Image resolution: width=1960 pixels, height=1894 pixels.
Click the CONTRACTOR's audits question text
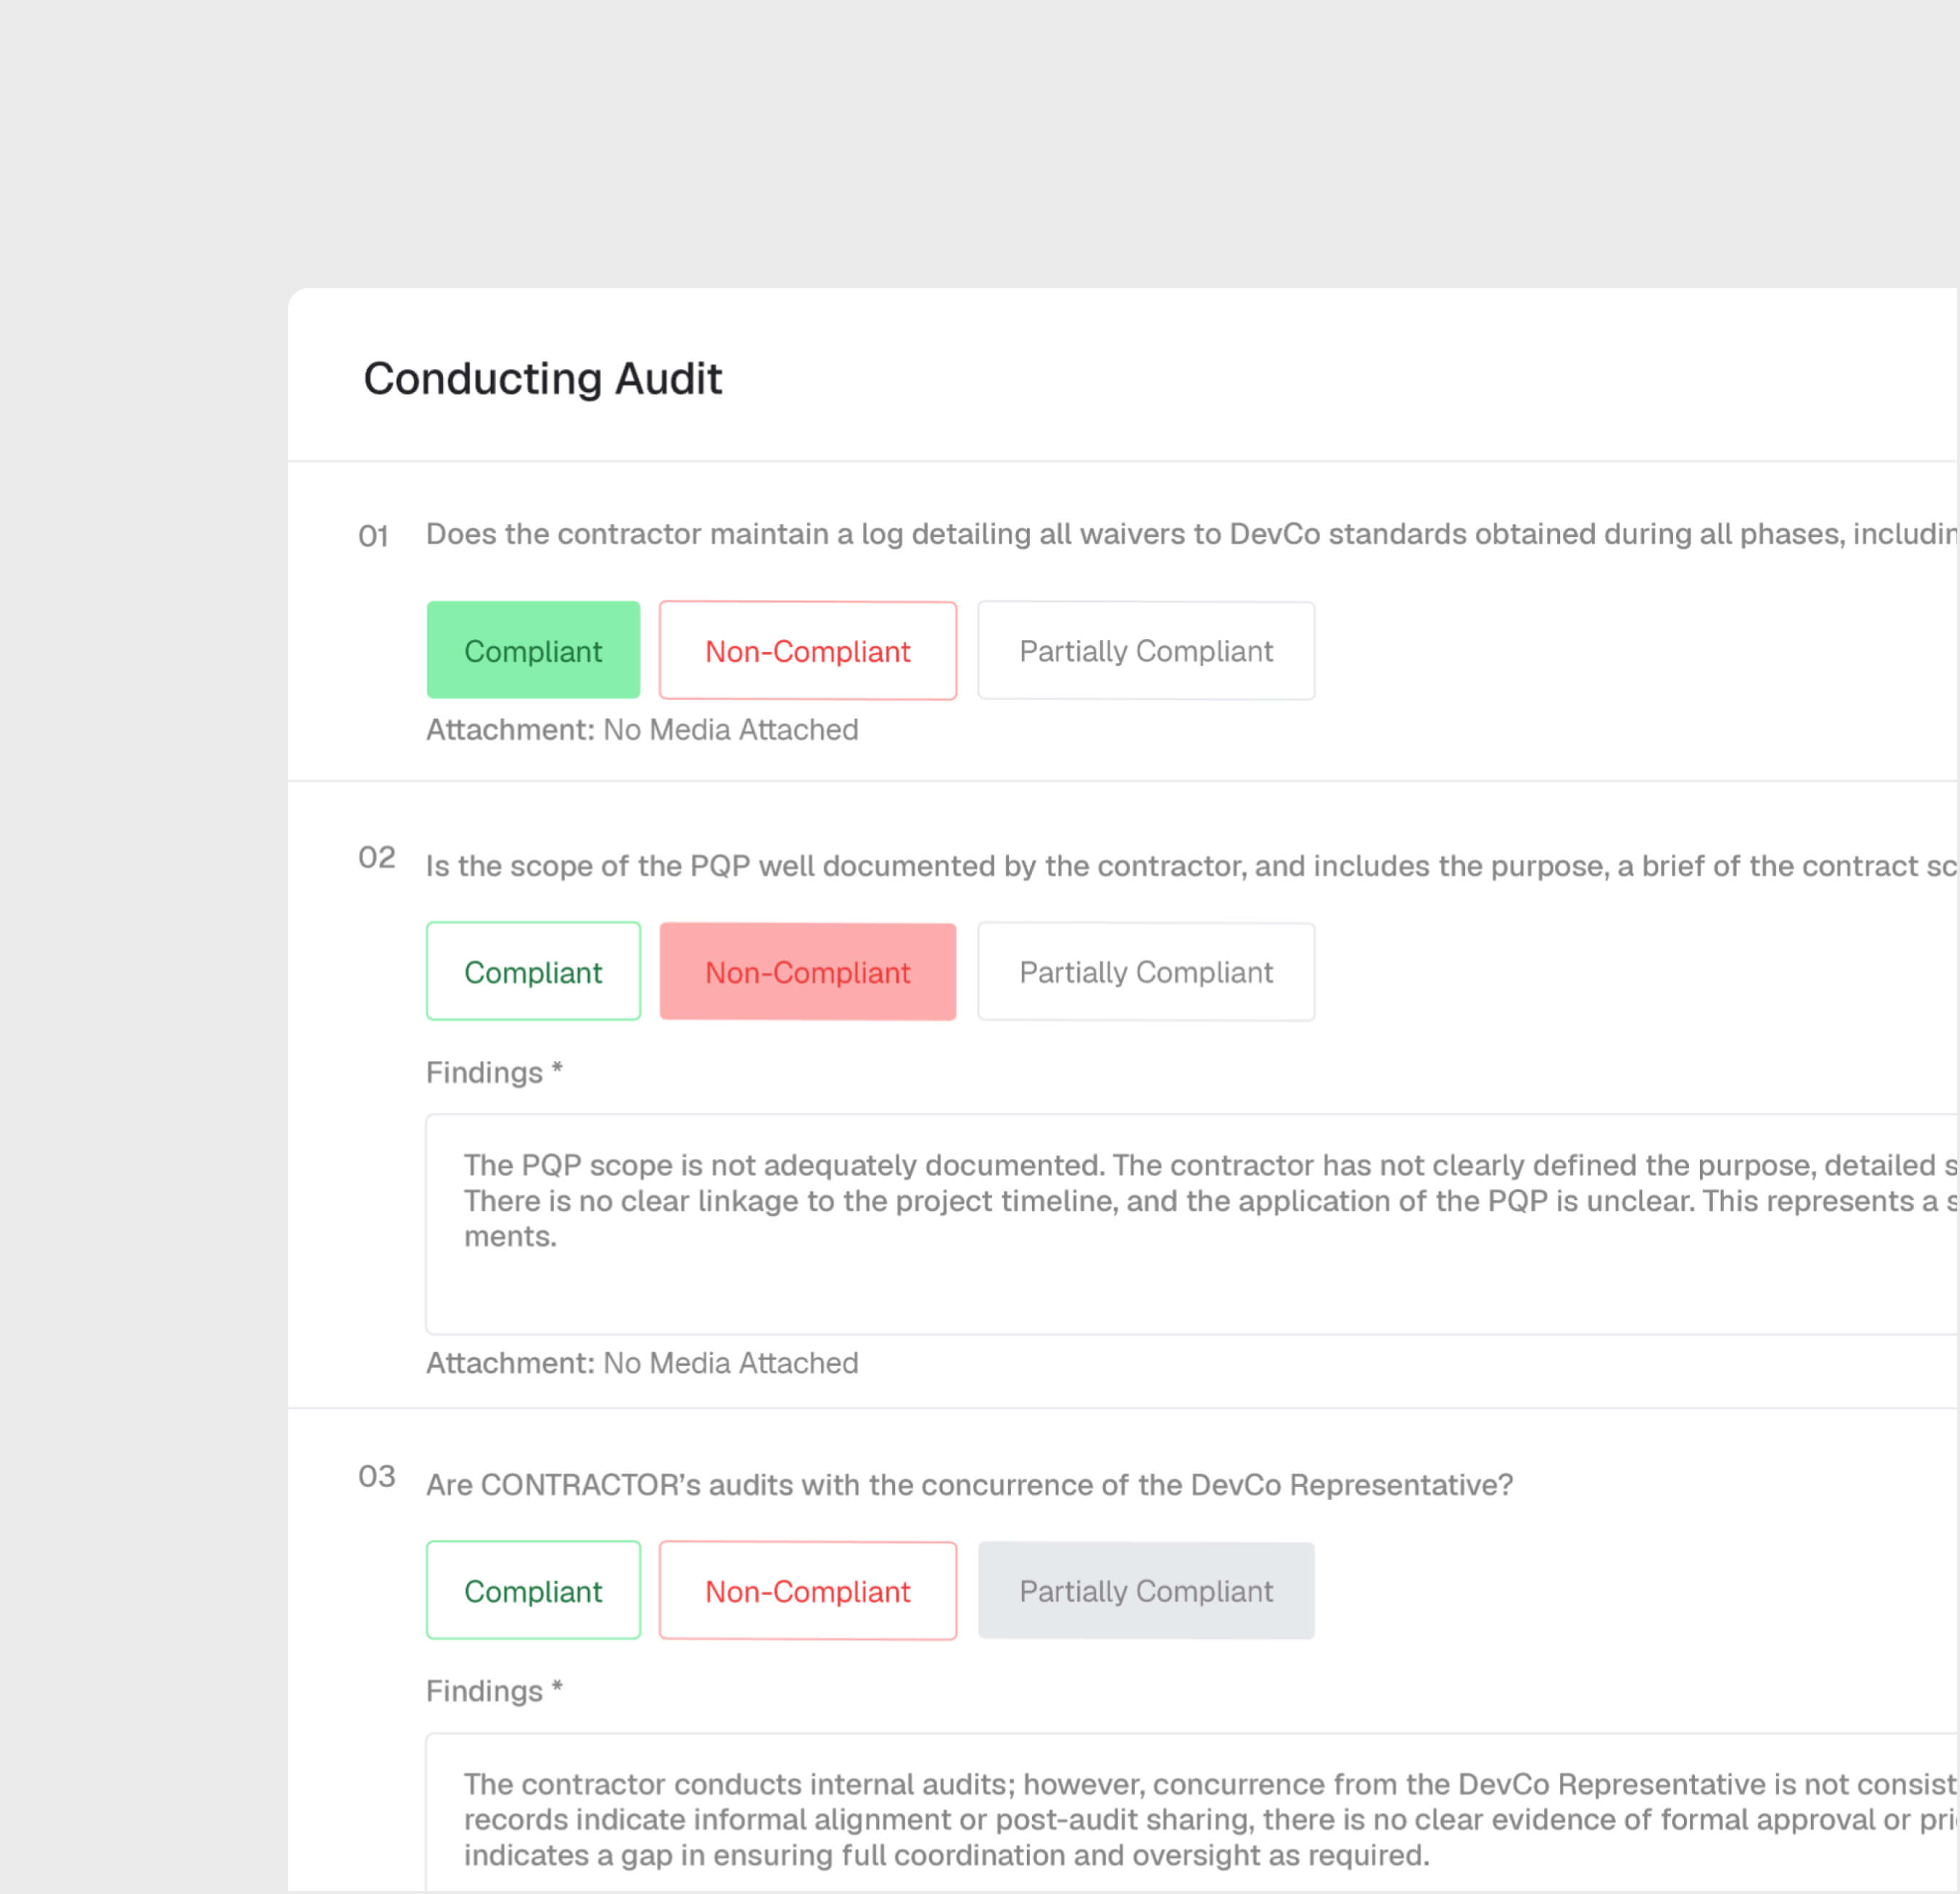pyautogui.click(x=969, y=1485)
